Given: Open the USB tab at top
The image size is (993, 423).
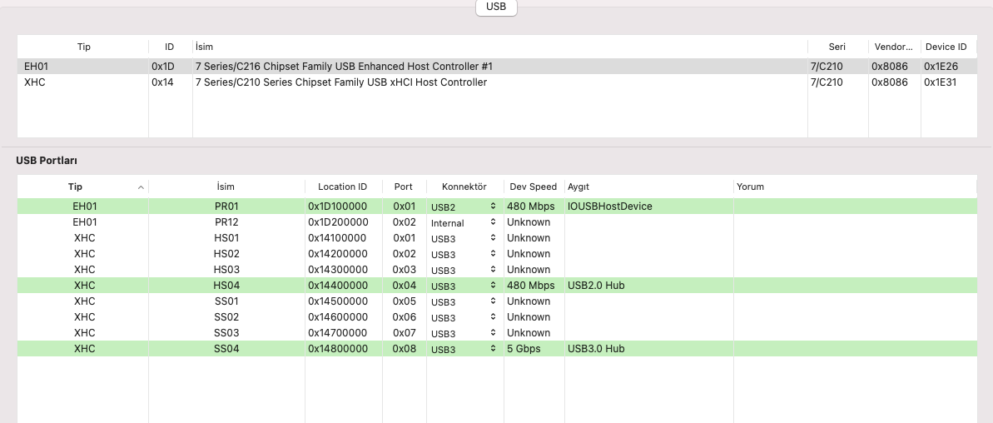Looking at the screenshot, I should click(x=496, y=7).
